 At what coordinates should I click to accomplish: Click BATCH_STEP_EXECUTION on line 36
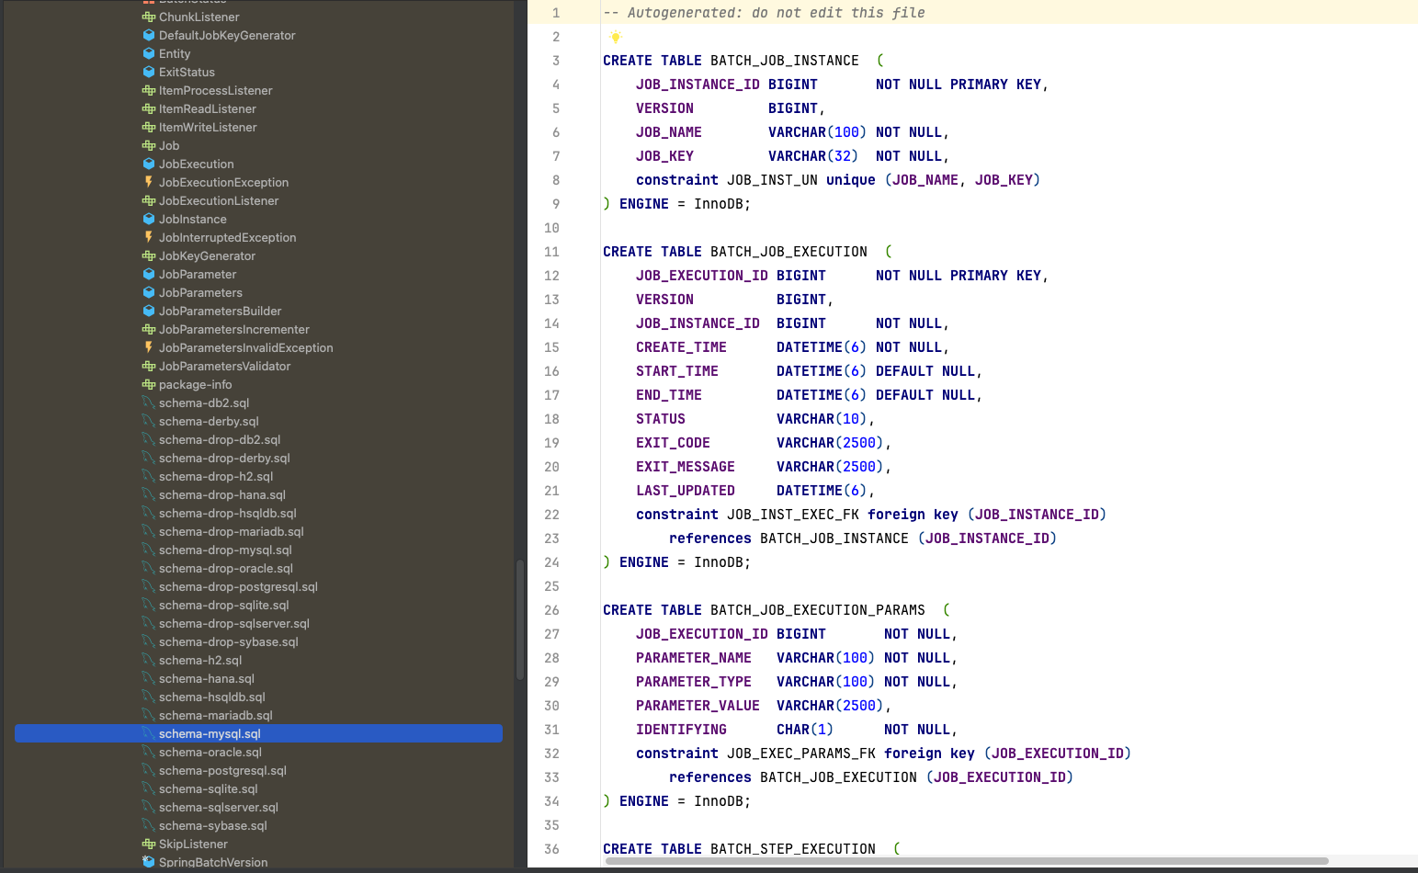(793, 849)
